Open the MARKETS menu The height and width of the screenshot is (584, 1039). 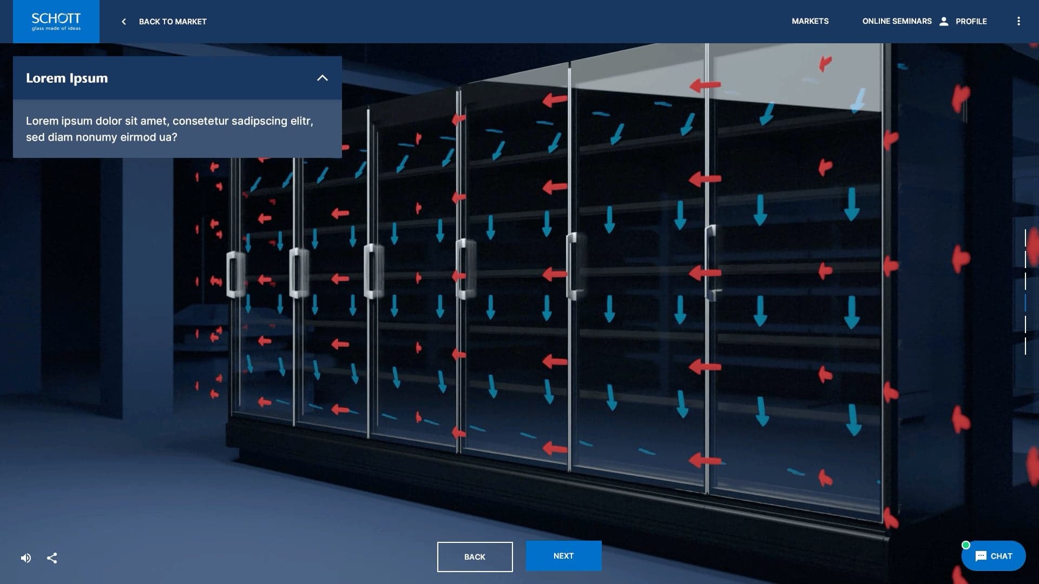[x=810, y=21]
